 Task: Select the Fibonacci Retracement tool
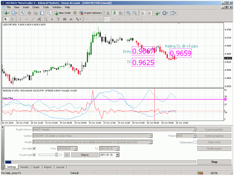[x=46, y=19]
